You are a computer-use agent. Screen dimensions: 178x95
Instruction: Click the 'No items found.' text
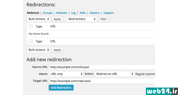pos(39,34)
